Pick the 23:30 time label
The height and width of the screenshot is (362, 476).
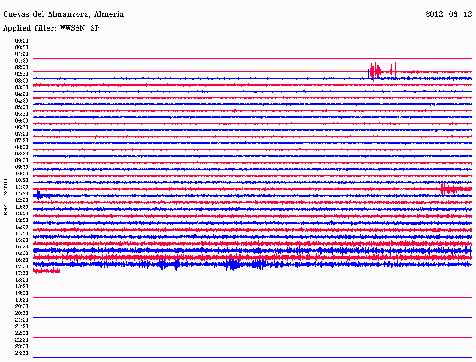(22, 353)
